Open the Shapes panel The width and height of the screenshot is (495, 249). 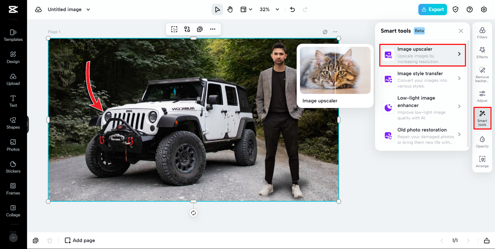pos(13,123)
